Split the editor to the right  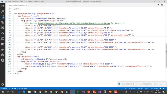[162, 5]
